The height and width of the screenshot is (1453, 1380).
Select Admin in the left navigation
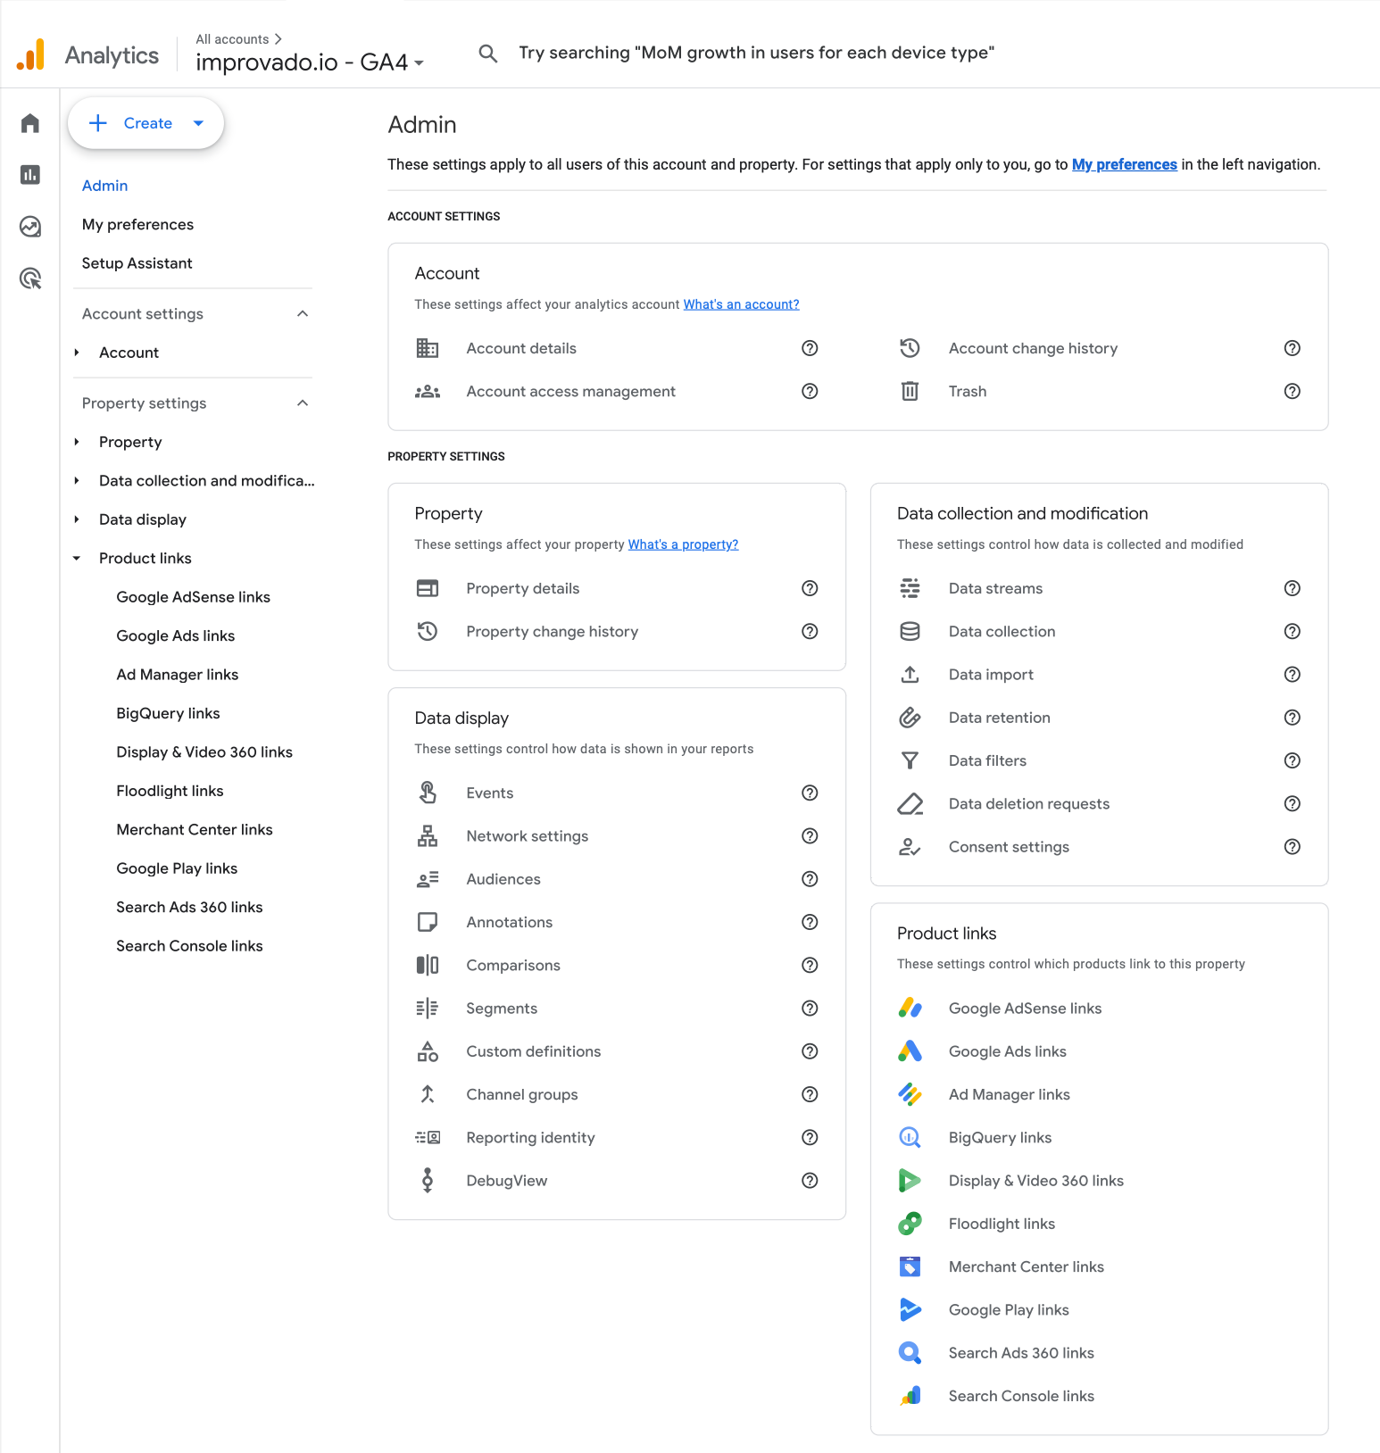(x=104, y=185)
